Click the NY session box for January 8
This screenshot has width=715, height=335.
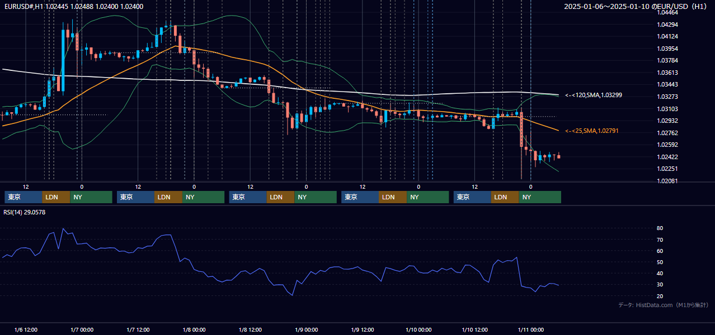pyautogui.click(x=316, y=197)
